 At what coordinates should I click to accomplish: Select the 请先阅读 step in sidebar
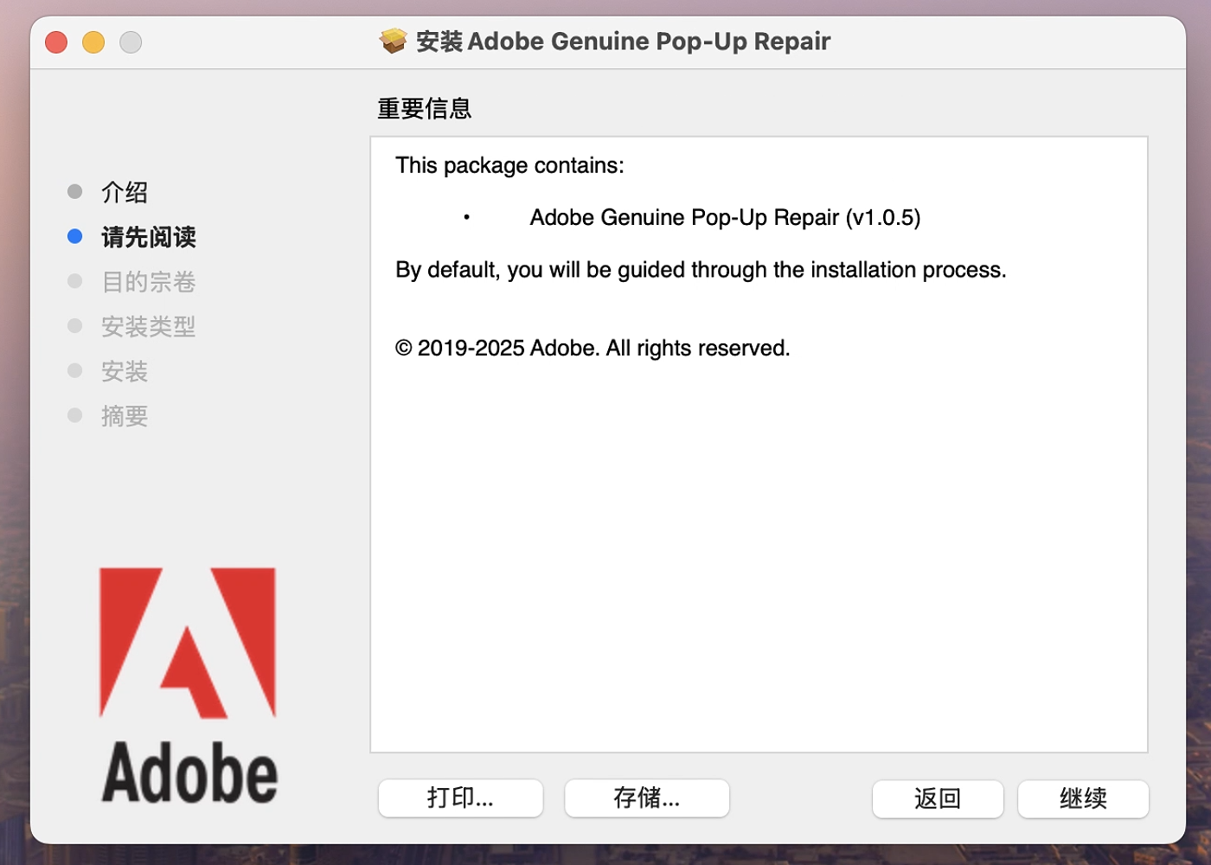149,237
